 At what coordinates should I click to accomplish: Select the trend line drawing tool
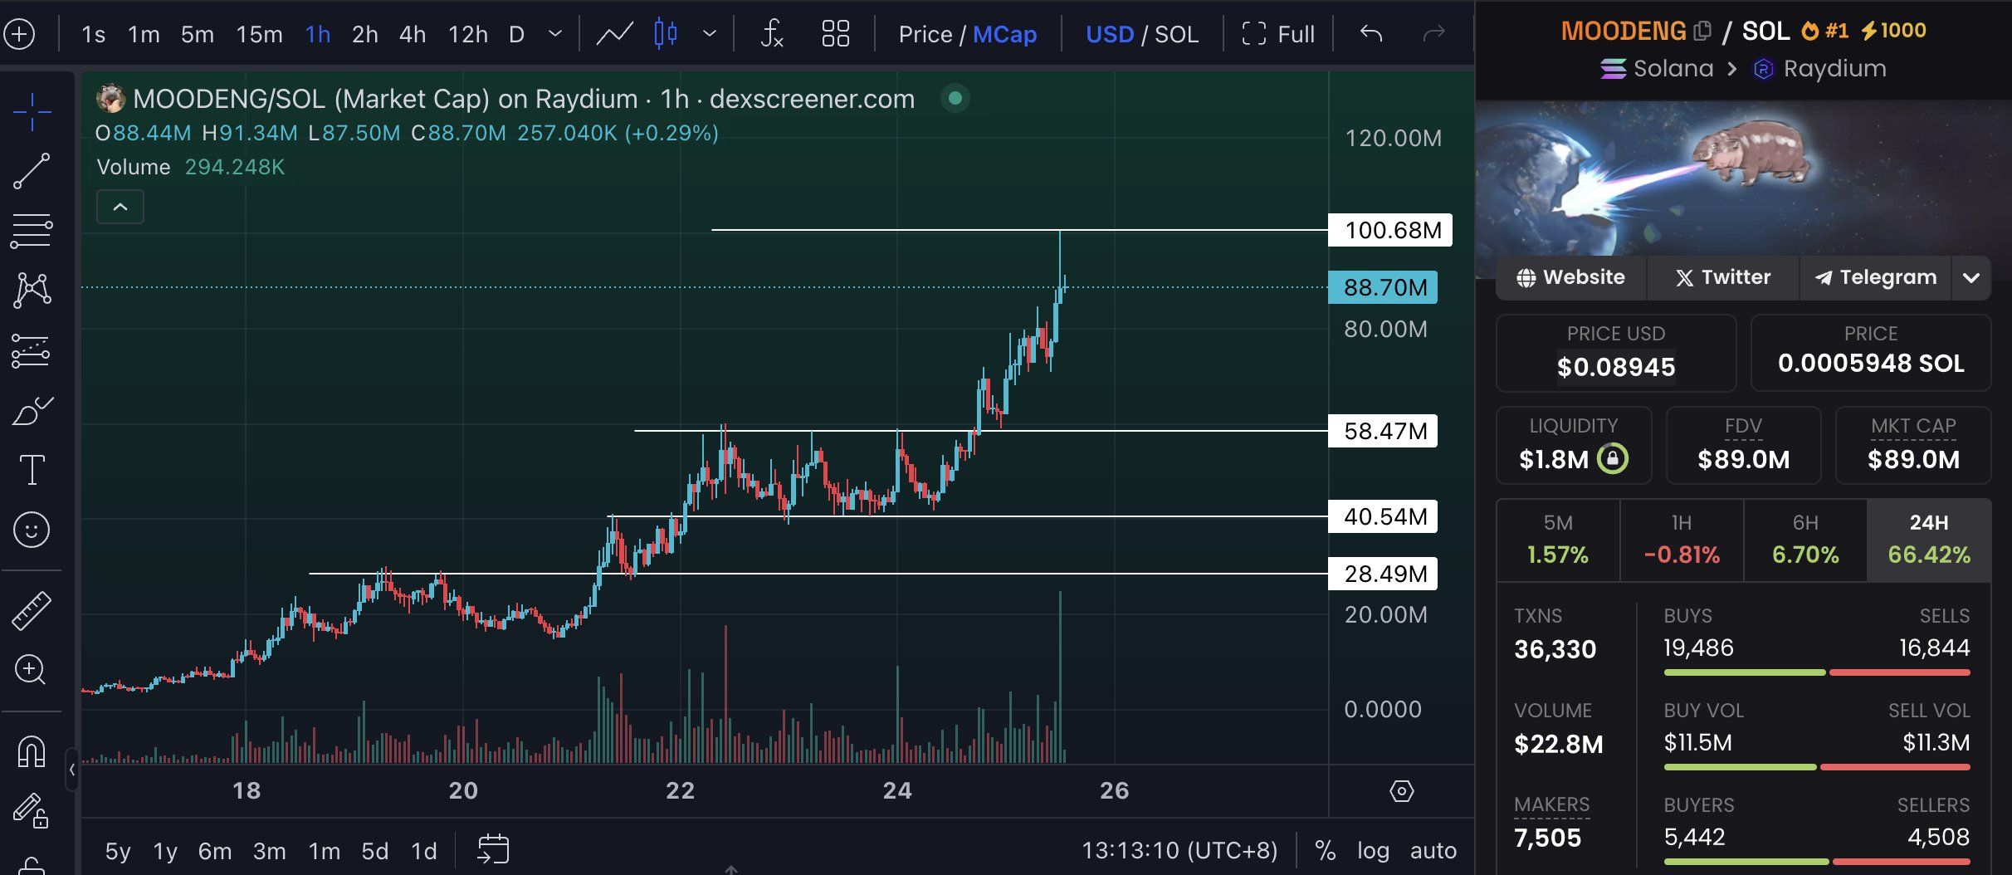click(32, 171)
